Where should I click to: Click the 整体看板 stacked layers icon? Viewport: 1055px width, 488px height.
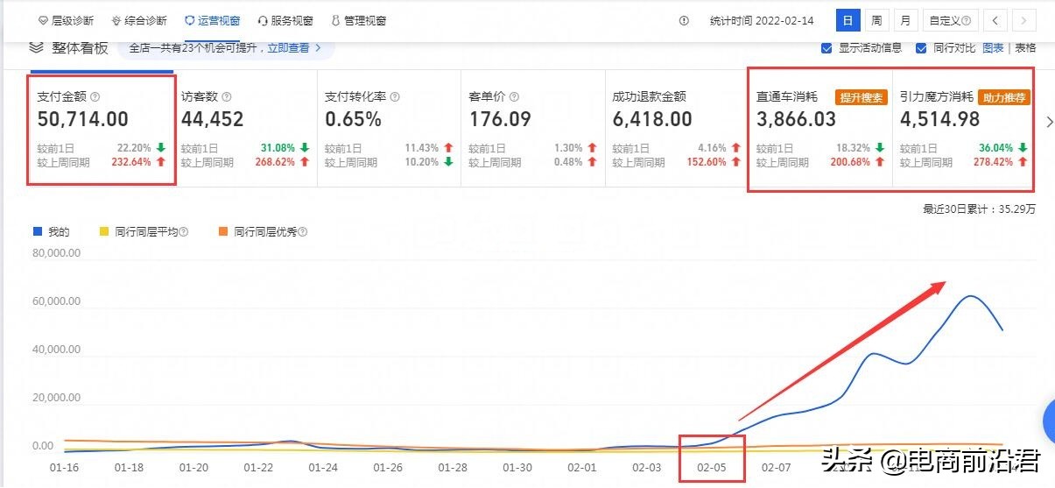(x=36, y=47)
